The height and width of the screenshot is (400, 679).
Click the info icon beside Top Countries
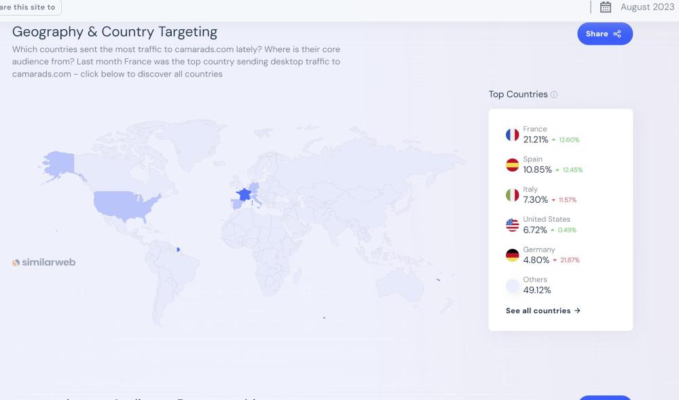554,95
